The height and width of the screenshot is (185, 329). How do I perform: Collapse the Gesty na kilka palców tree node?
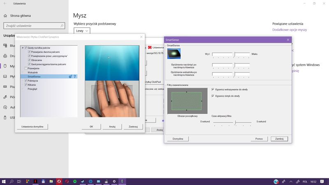(x=23, y=48)
